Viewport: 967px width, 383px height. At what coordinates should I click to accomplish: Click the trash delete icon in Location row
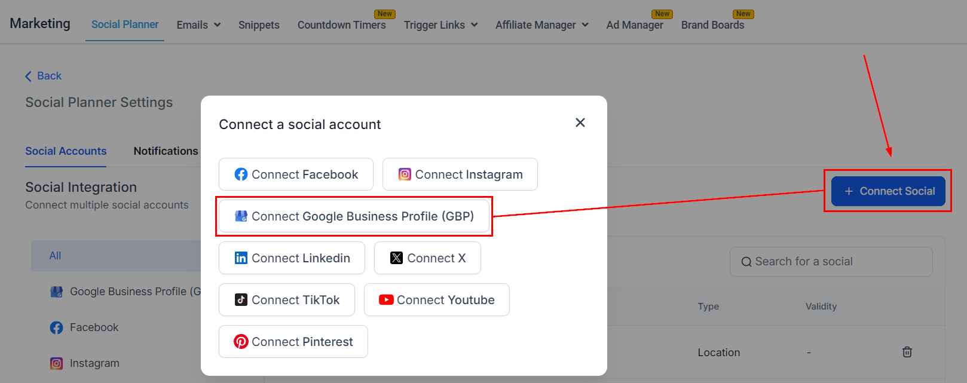click(x=907, y=352)
